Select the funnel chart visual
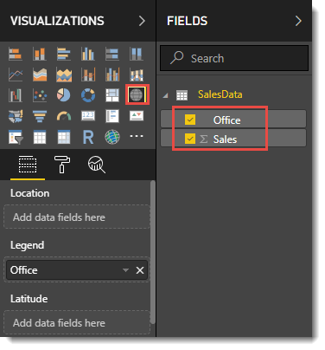This screenshot has width=325, height=350. pyautogui.click(x=40, y=116)
